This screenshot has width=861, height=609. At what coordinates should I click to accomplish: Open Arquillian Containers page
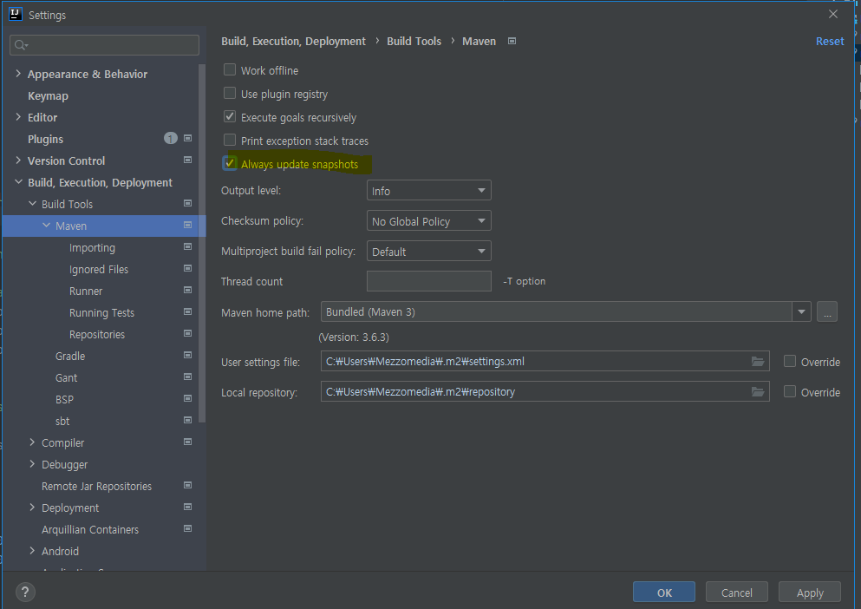pyautogui.click(x=90, y=529)
